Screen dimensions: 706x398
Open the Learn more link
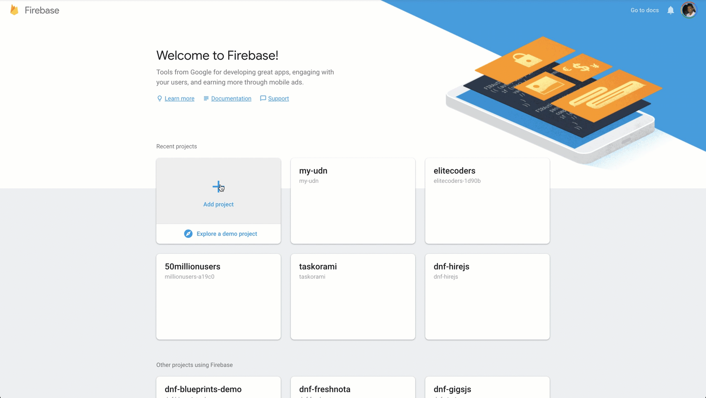coord(179,98)
